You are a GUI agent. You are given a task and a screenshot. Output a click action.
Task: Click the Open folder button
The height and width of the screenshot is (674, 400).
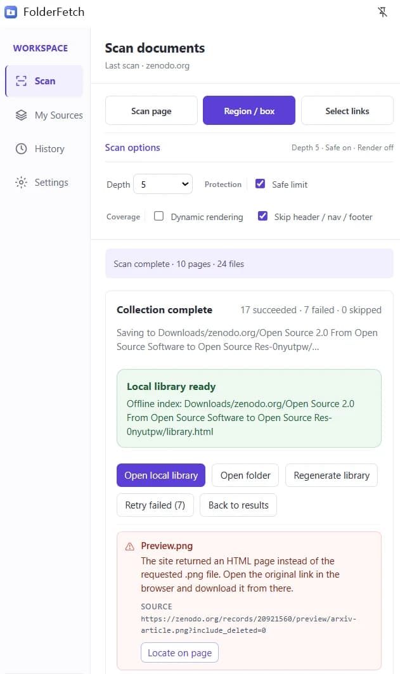(245, 475)
